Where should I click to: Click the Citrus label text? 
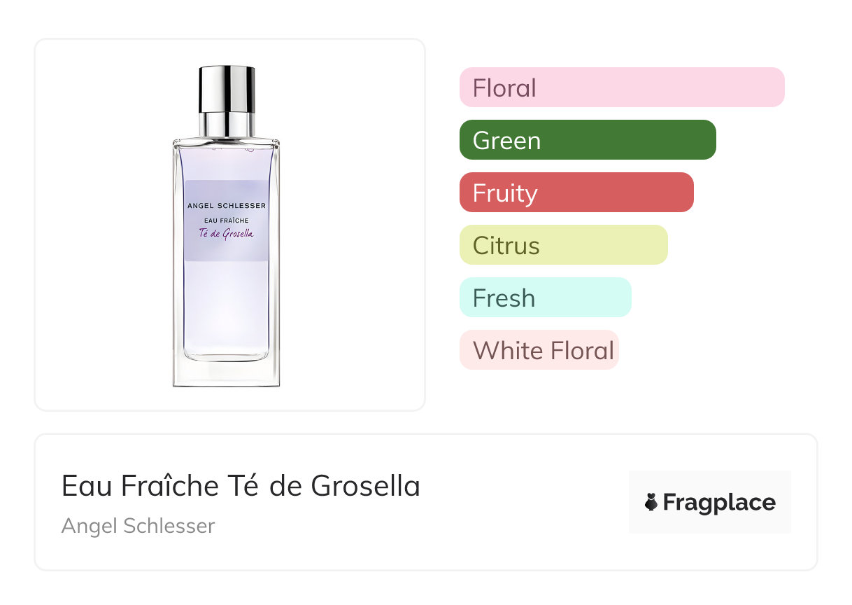click(x=506, y=246)
